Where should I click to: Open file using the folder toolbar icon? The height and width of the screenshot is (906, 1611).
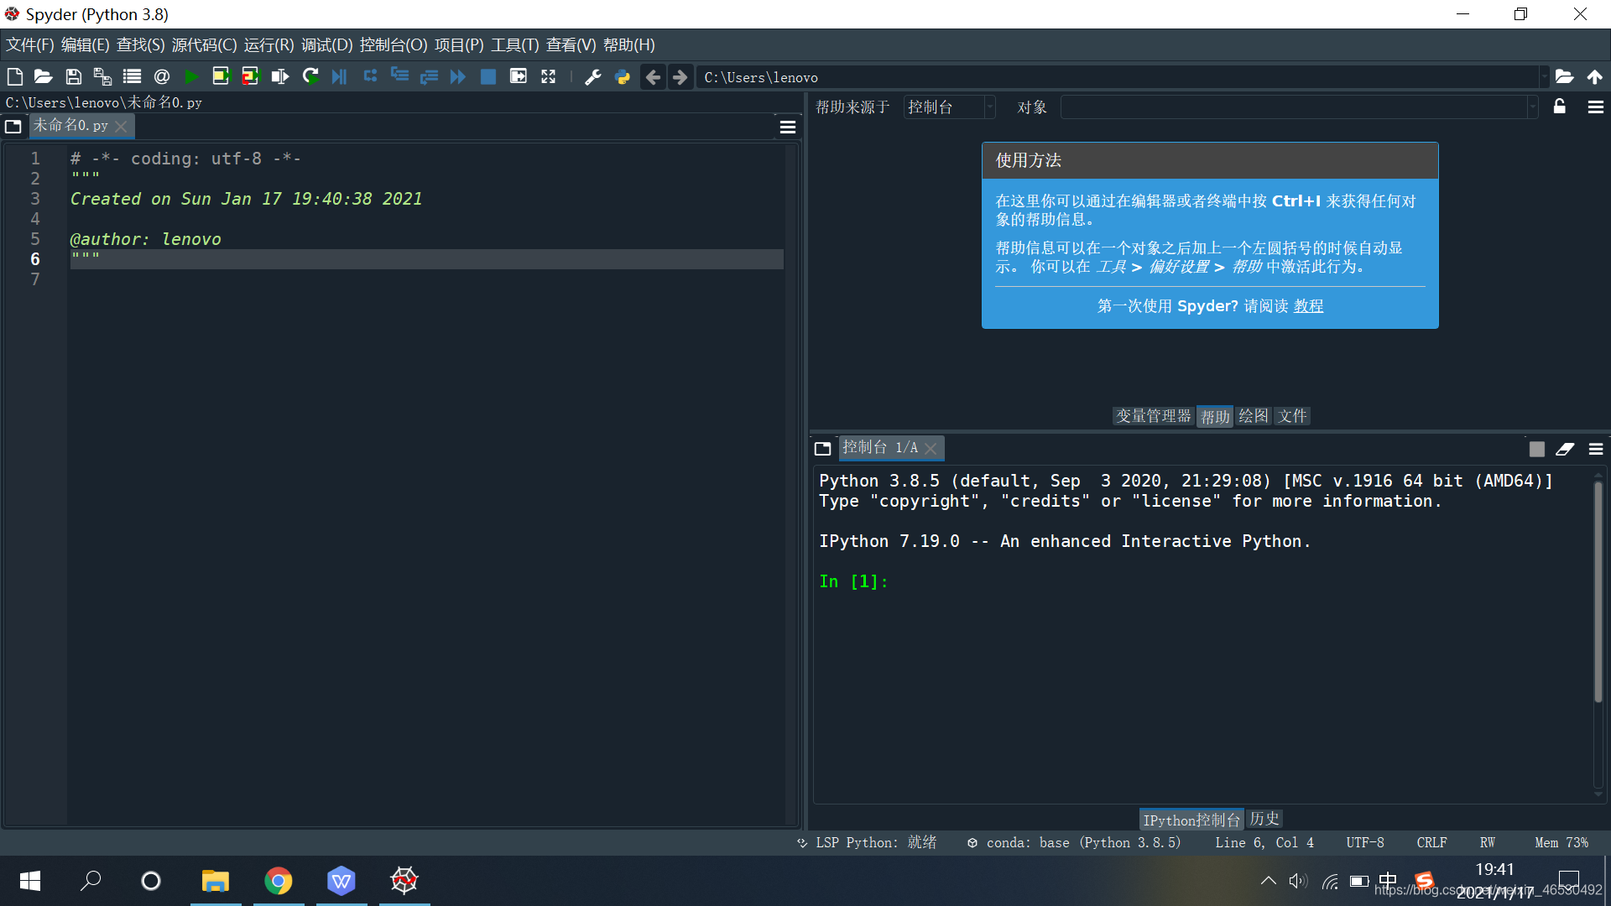(x=44, y=76)
